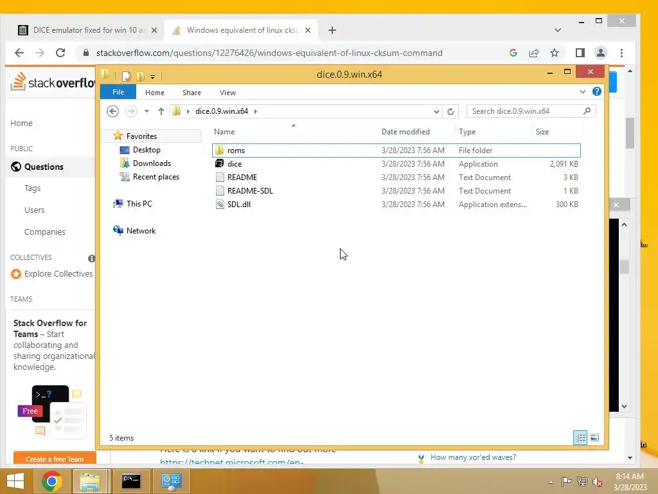Expand breadcrumb arrow before dice.0.9.win.x64
Viewport: 658px width, 494px height.
tap(188, 111)
